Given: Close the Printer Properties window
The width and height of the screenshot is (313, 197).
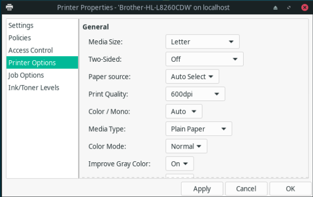Looking at the screenshot, I should click(x=305, y=8).
